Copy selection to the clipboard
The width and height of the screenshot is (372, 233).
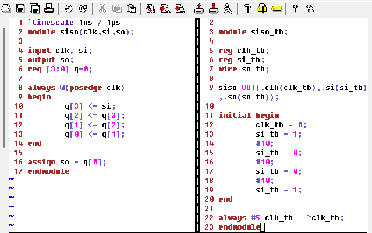pos(116,8)
